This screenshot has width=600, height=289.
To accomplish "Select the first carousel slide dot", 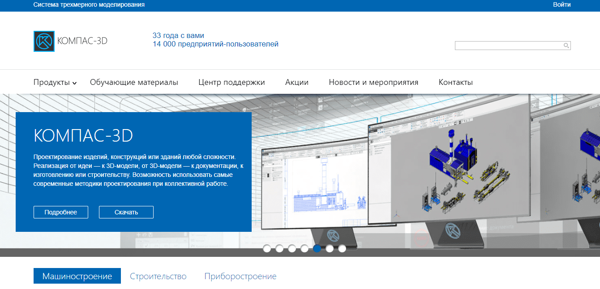I will coord(267,249).
